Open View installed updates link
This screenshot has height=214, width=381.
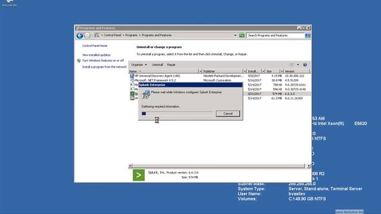(96, 55)
